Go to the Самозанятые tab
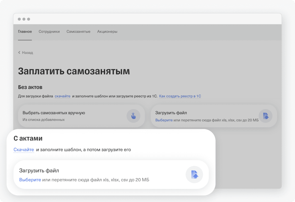This screenshot has width=295, height=202. pos(78,31)
